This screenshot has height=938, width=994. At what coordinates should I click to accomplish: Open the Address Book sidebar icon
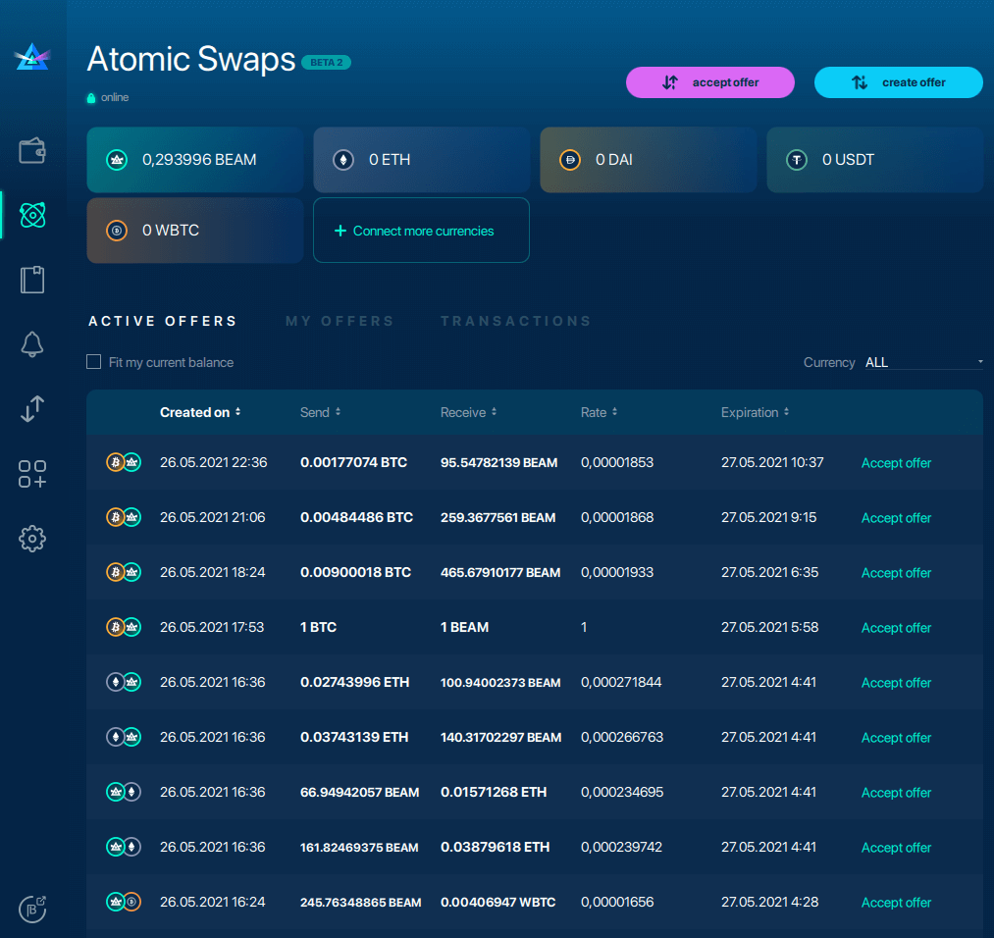pos(32,280)
